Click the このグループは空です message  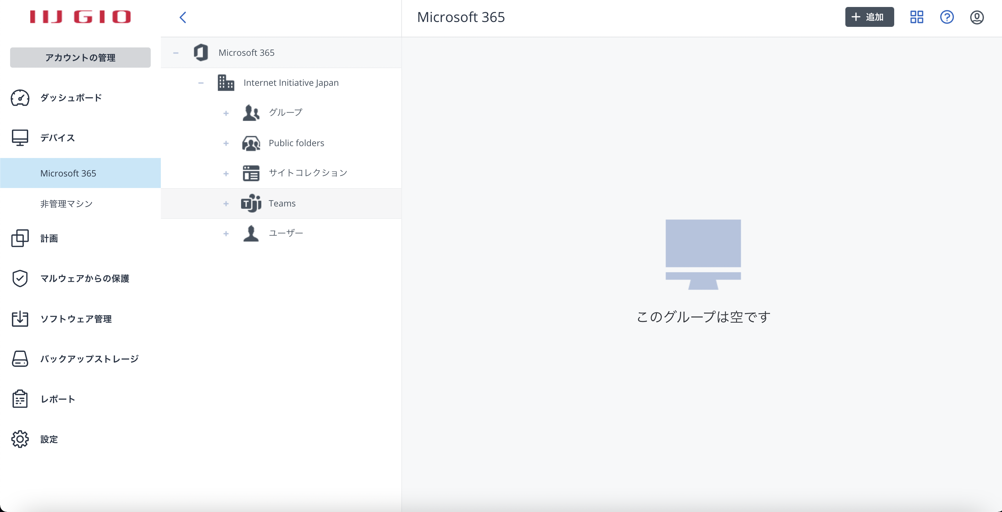[x=703, y=316]
